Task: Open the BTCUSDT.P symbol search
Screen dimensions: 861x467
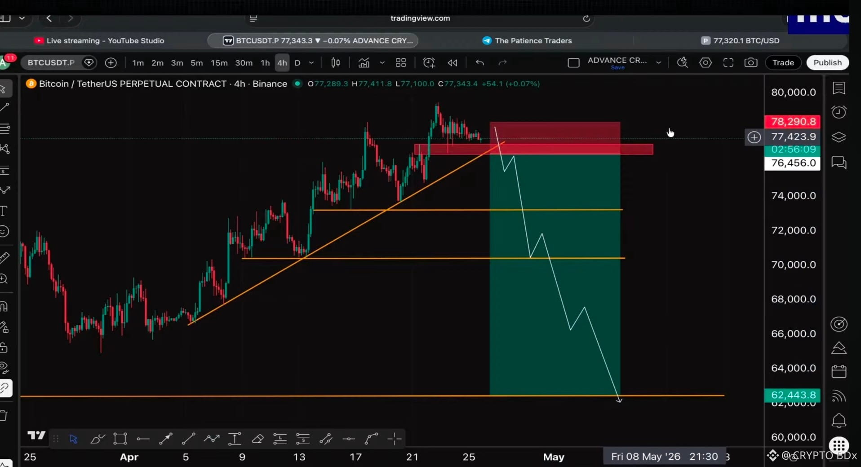Action: point(51,62)
